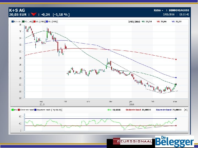This screenshot has height=148, width=198.
Task: Click the 20,05 EUR price
Action: pos(18,15)
